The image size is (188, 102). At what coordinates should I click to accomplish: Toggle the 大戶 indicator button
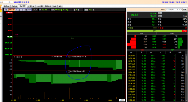click(x=10, y=10)
